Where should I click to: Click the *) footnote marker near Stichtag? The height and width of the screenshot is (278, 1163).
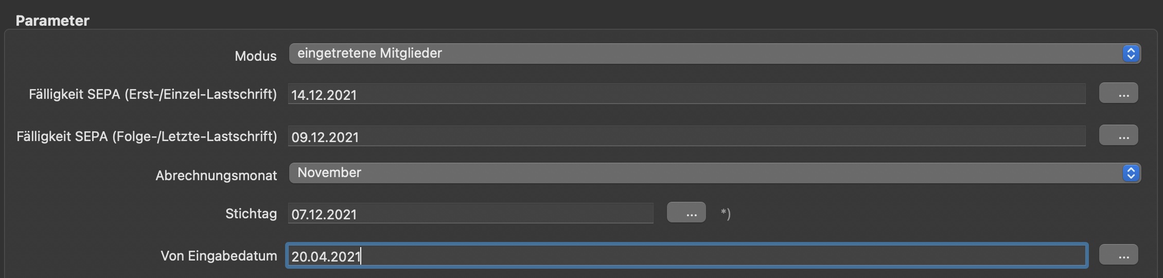726,213
